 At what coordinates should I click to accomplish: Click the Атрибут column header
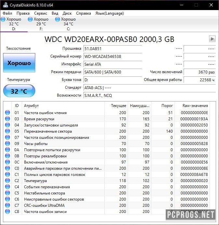coord(63,106)
